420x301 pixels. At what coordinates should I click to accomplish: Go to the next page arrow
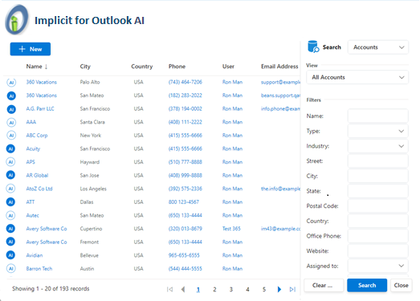[x=279, y=289]
